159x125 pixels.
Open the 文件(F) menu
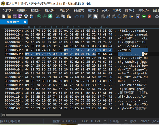coord(8,10)
